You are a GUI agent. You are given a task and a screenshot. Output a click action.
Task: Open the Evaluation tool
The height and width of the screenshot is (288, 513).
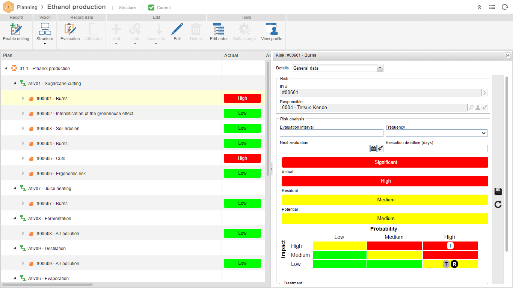tap(70, 32)
